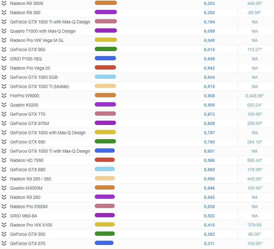Image resolution: width=274 pixels, height=249 pixels.
Task: Click the price 379.99 for Radeon Pro WX 5100
Action: [255, 225]
